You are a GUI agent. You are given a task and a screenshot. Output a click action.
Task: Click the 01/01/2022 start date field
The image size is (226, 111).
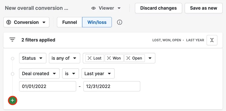[x=47, y=86]
